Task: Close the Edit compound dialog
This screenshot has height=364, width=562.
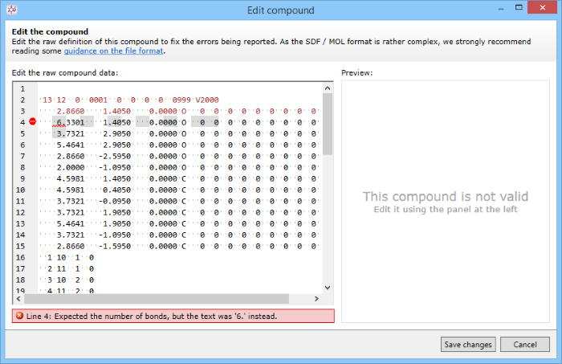Action: 542,7
